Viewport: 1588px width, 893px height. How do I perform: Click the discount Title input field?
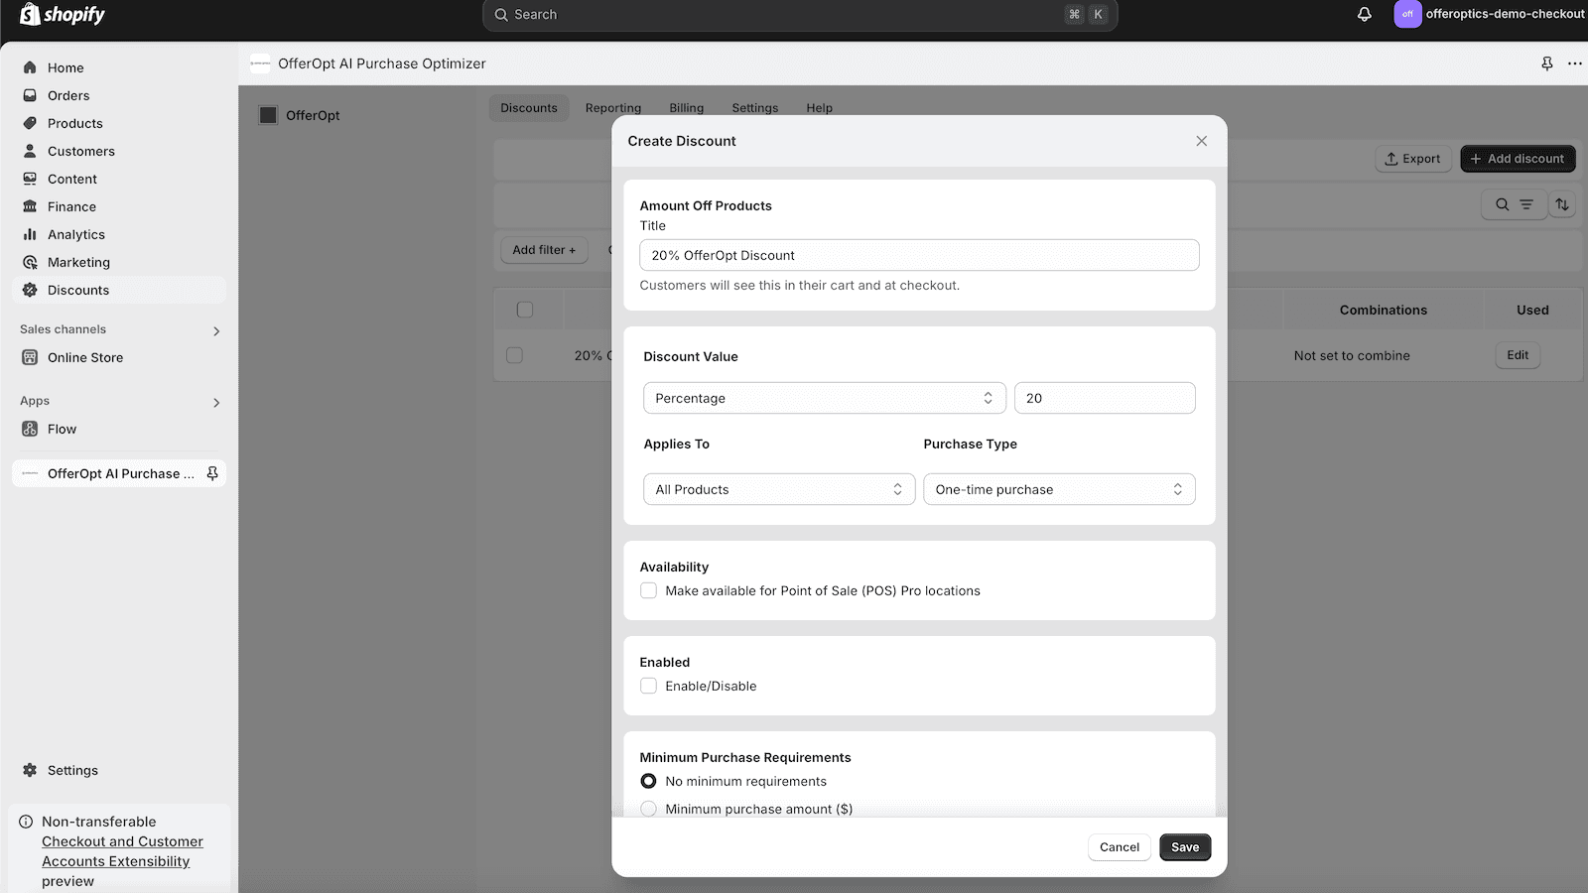coord(919,255)
